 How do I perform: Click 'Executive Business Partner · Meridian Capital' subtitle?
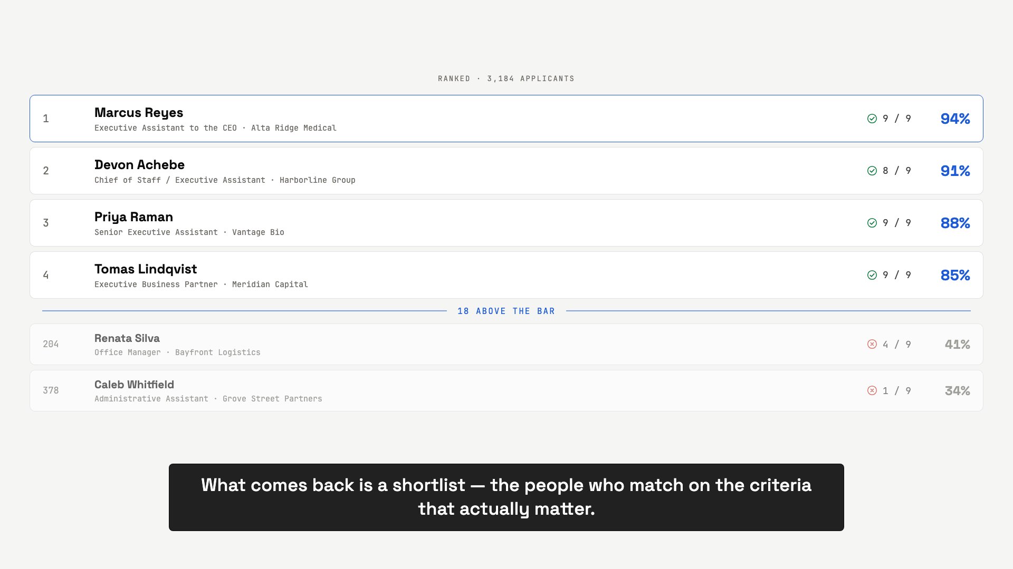point(201,284)
